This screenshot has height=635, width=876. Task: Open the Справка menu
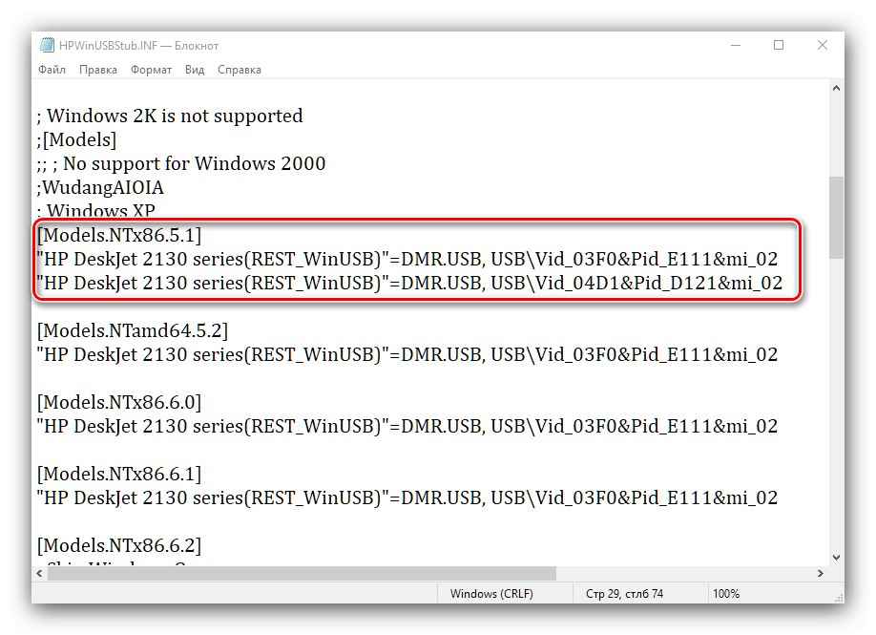point(240,70)
